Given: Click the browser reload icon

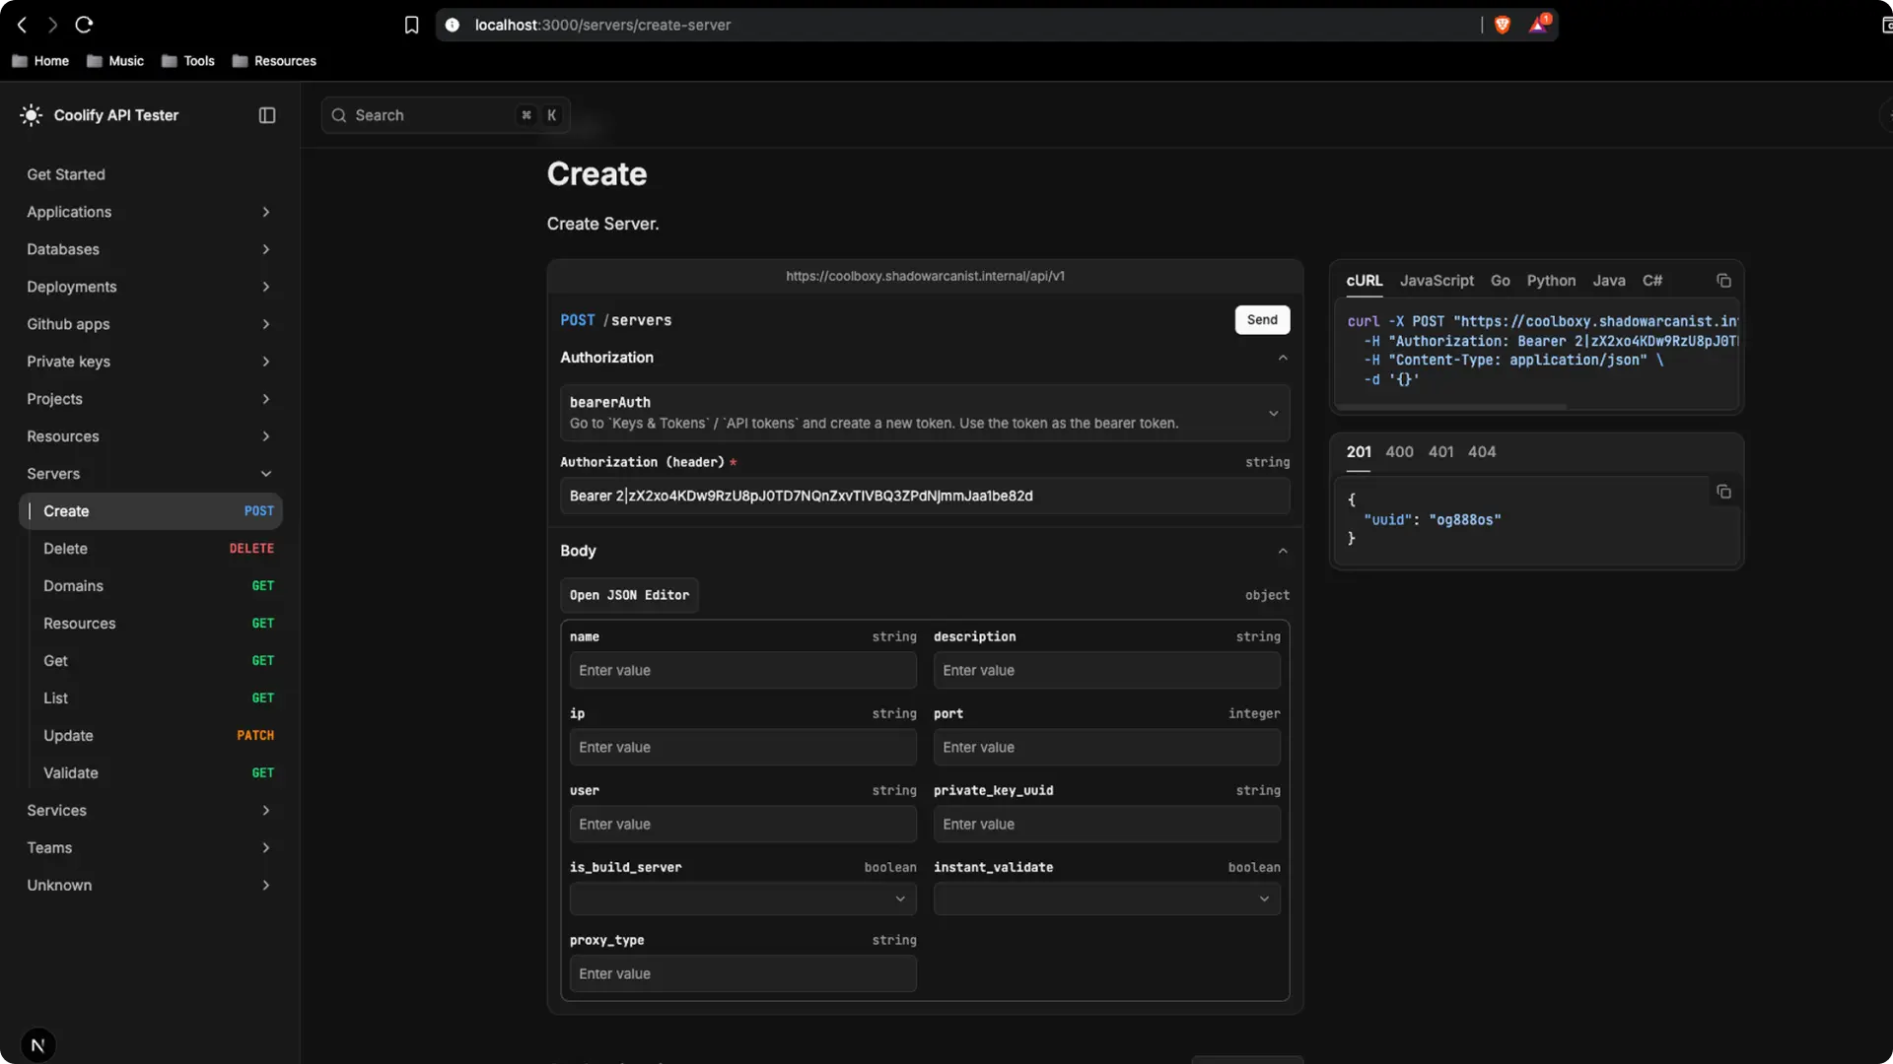Looking at the screenshot, I should (84, 25).
